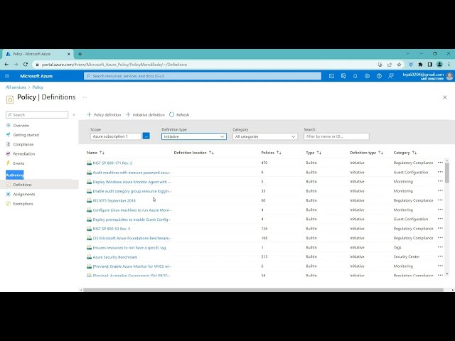Open browser side panel icon

(x=430, y=65)
